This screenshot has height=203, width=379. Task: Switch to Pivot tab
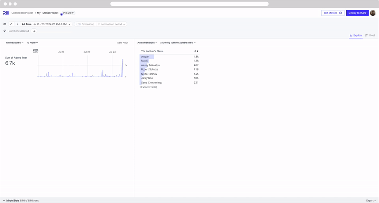pos(370,35)
